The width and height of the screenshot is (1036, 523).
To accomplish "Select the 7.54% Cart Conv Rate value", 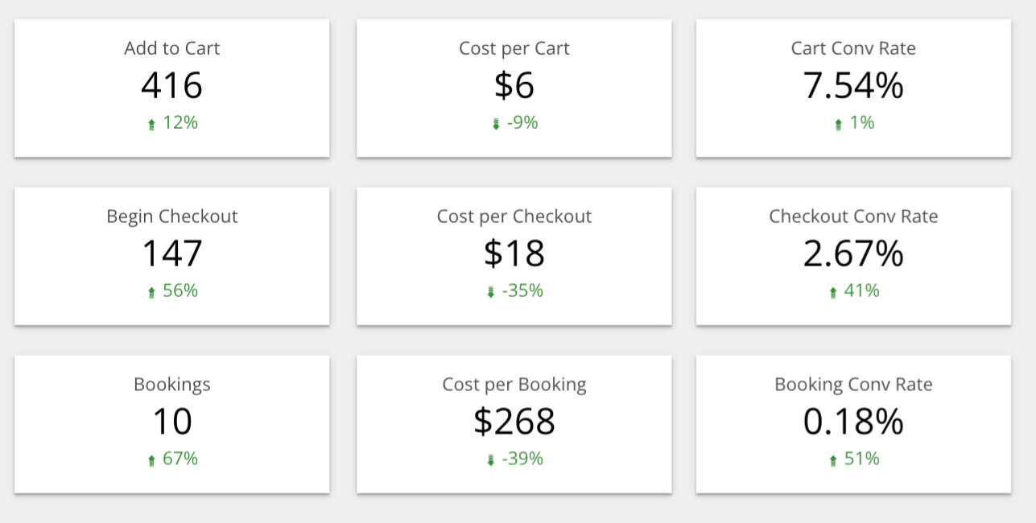I will click(853, 85).
